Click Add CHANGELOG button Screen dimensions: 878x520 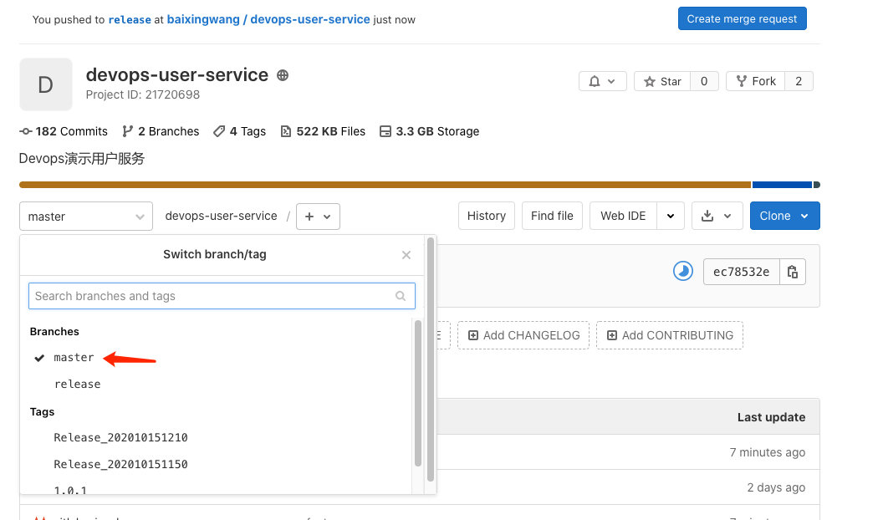[523, 335]
